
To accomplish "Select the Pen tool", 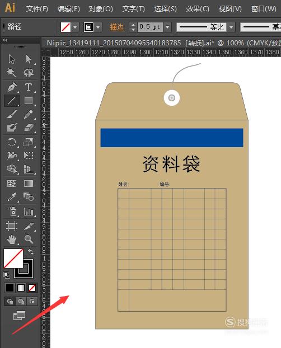I will (x=12, y=87).
